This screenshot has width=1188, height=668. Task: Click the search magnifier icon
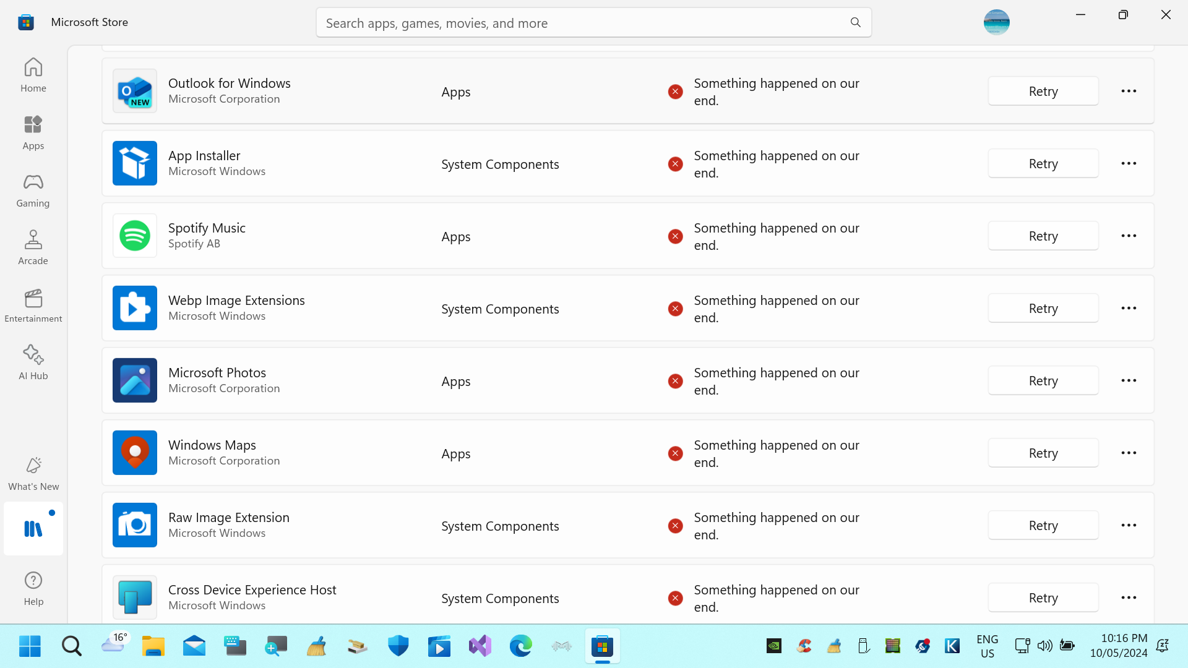[856, 23]
